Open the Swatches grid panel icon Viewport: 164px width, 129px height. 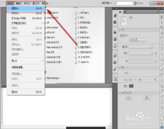[115, 22]
